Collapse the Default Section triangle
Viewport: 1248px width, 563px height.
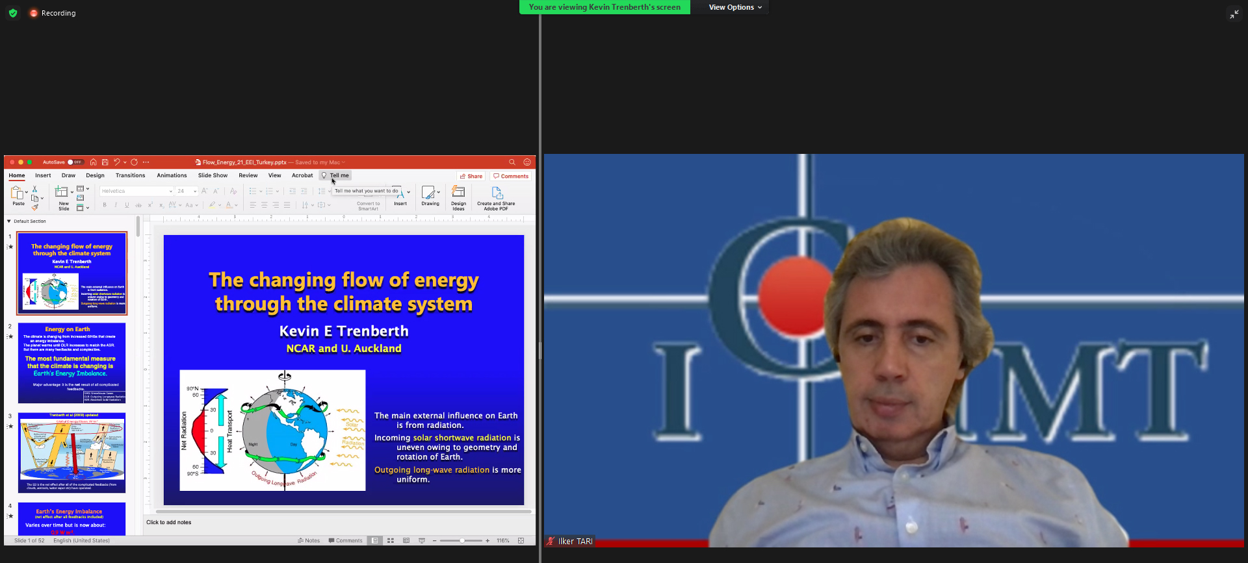tap(9, 221)
